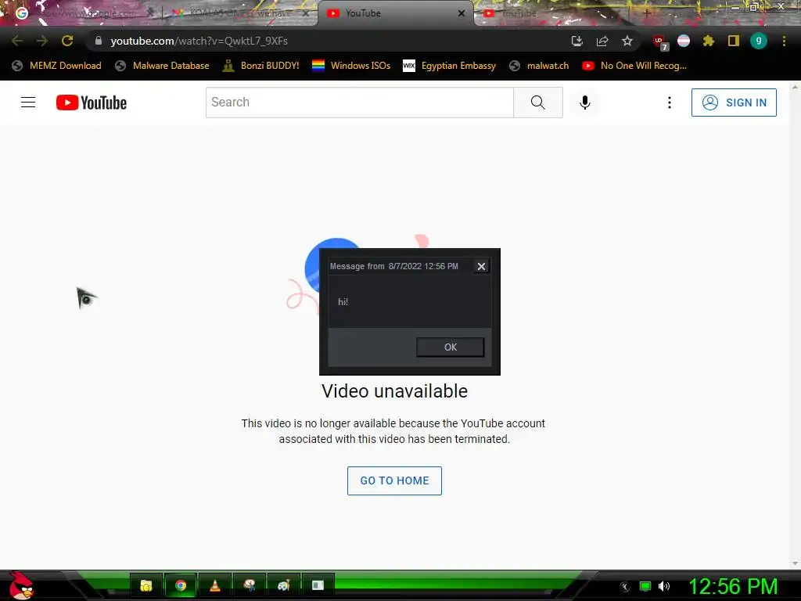This screenshot has height=601, width=801.
Task: Go to the YouTube logo home
Action: click(92, 103)
